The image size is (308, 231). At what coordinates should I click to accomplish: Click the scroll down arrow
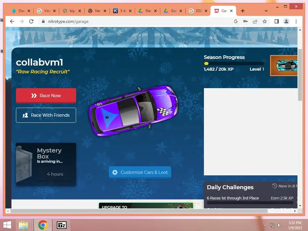[x=300, y=206]
